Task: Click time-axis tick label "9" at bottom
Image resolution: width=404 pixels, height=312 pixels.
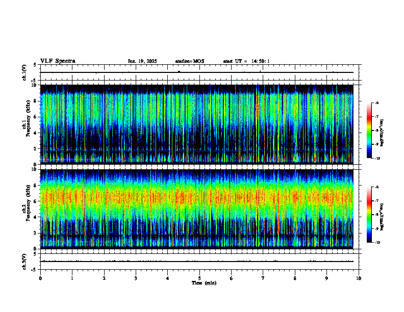Action: pos(326,278)
